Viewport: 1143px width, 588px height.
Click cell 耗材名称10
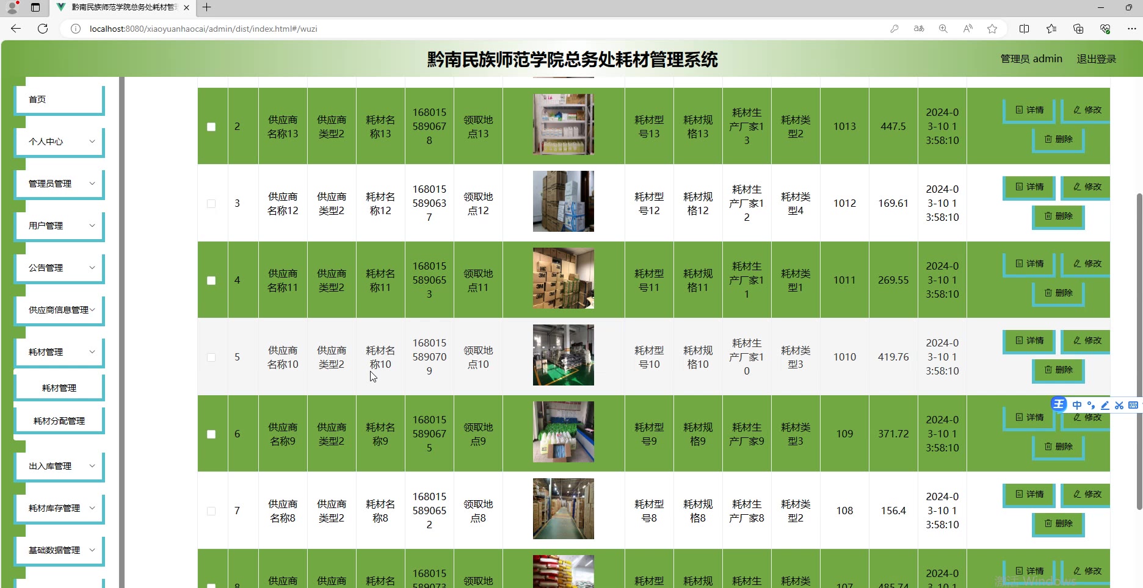(380, 357)
